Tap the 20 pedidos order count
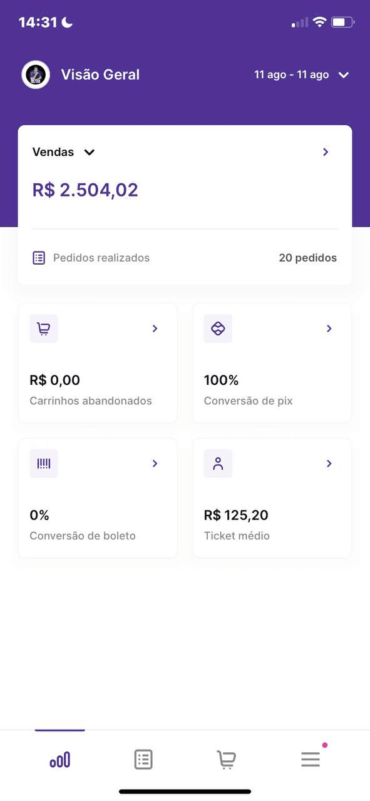Image resolution: width=370 pixels, height=801 pixels. (x=308, y=258)
